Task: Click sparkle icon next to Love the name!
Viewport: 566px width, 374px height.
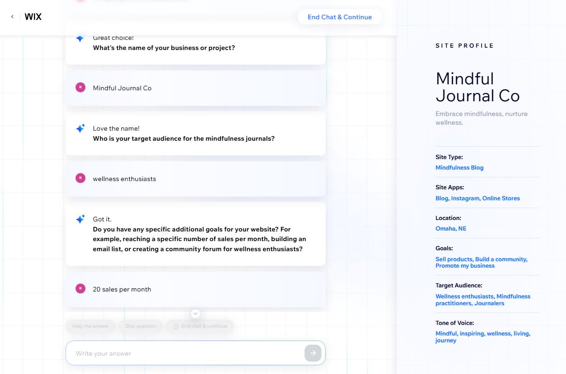Action: 80,129
